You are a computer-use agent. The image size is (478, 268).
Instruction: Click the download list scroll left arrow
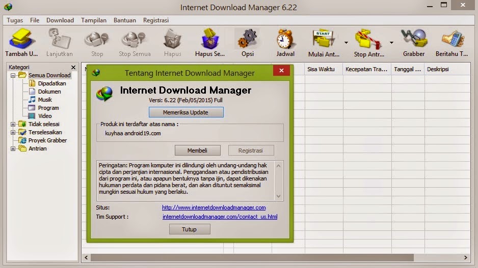(x=86, y=258)
